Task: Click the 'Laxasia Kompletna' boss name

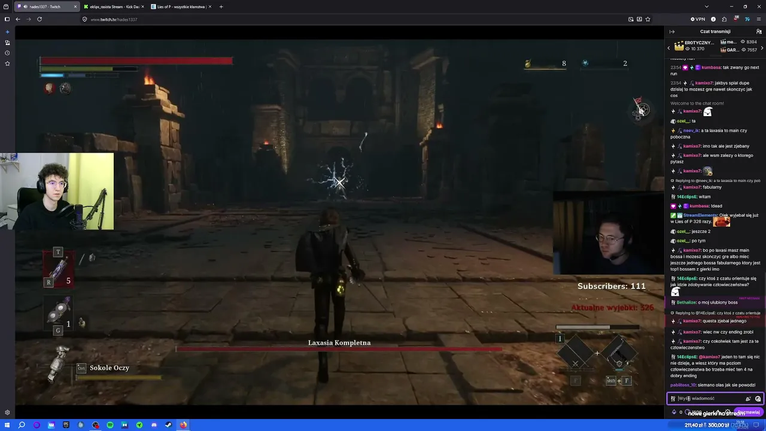Action: [339, 343]
